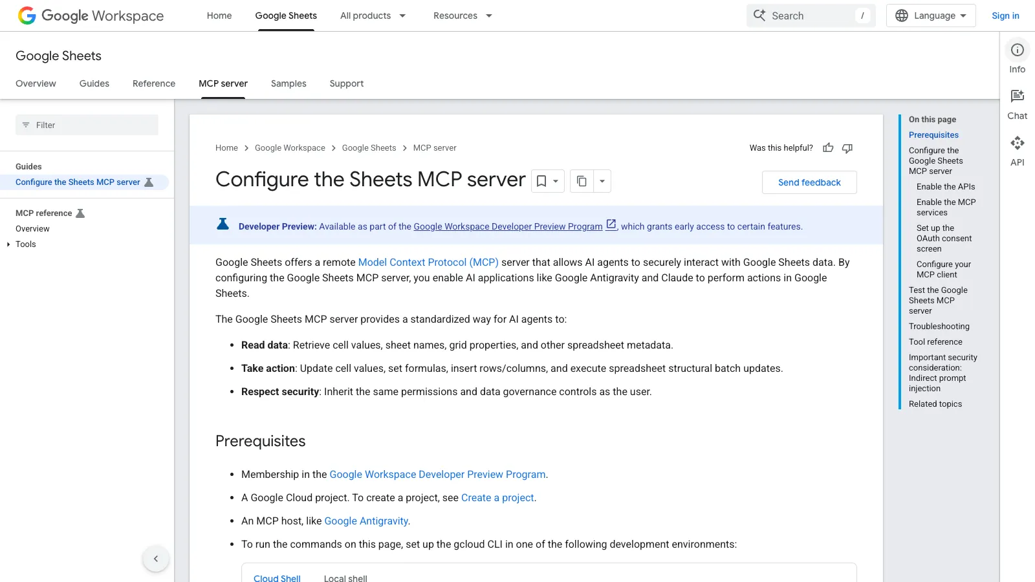Click the Search input field
This screenshot has height=582, width=1035.
pyautogui.click(x=811, y=16)
